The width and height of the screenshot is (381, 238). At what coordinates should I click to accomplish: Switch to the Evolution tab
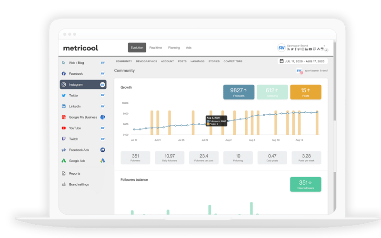137,48
